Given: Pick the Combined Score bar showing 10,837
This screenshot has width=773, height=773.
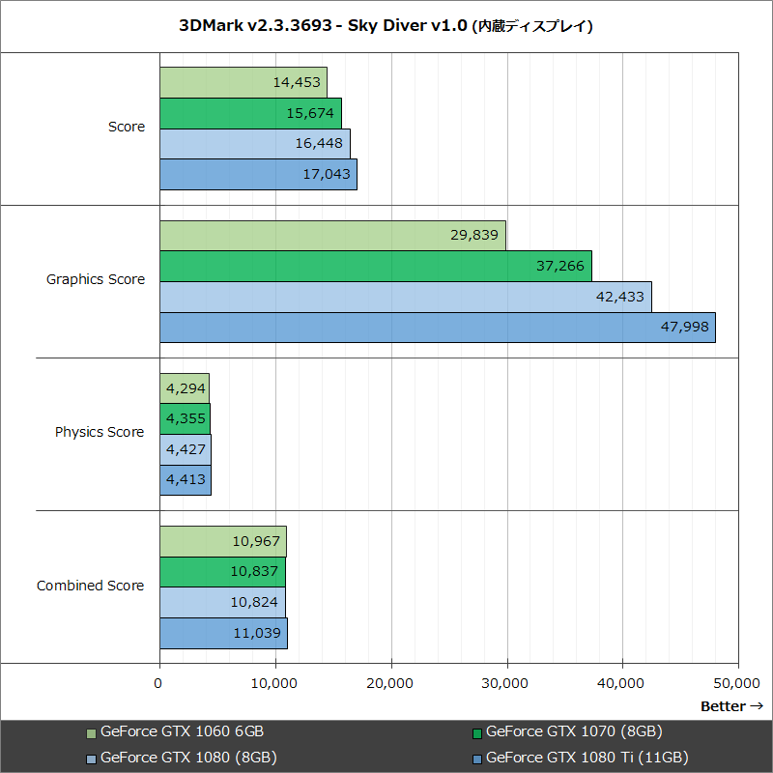Looking at the screenshot, I should click(223, 572).
